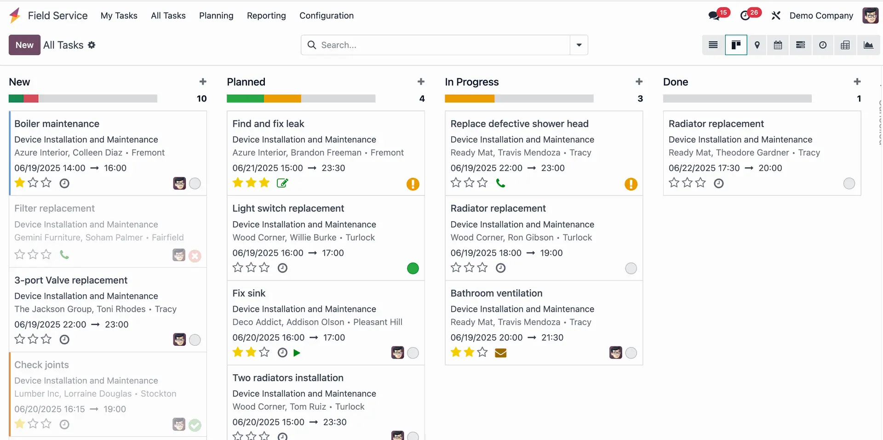Open the Planning menu
Viewport: 883px width, 440px height.
coord(216,16)
